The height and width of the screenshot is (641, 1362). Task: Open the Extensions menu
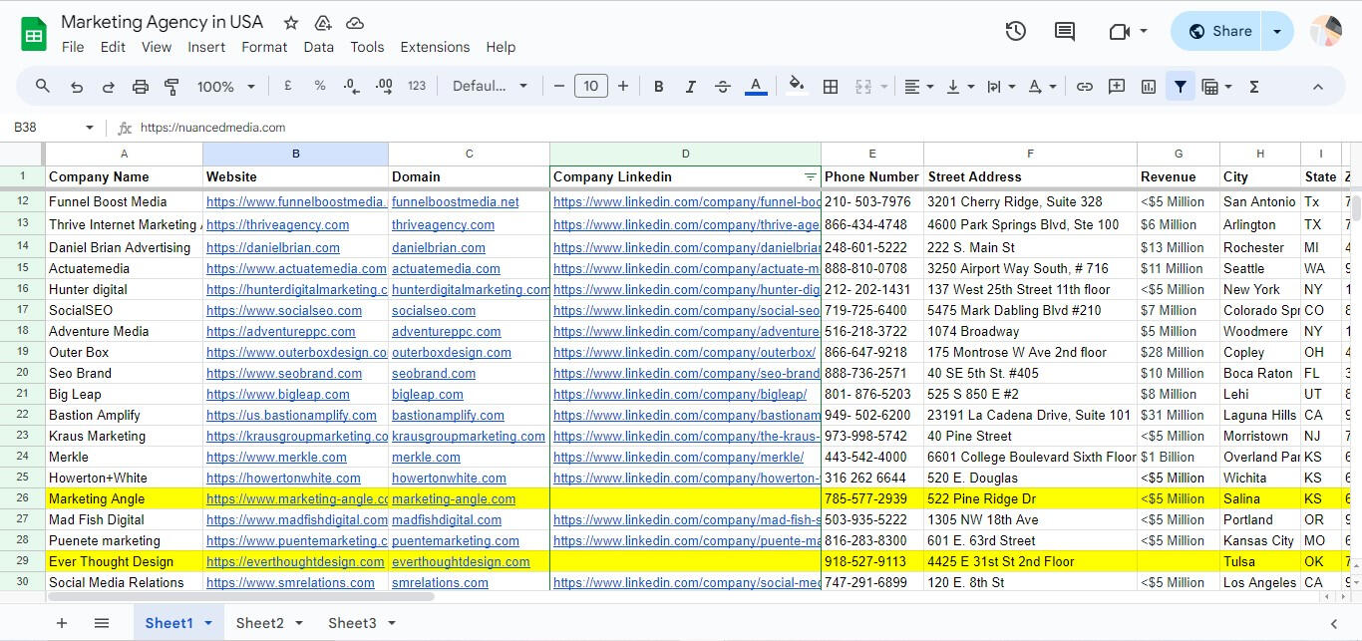(435, 47)
